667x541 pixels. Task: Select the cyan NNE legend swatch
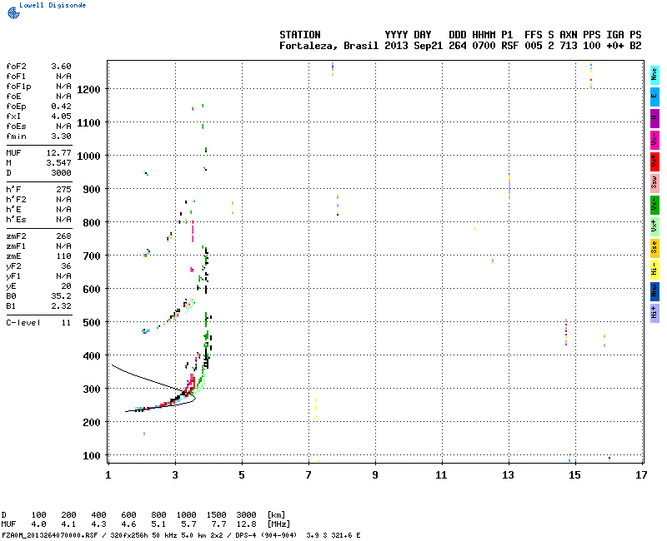pyautogui.click(x=654, y=75)
